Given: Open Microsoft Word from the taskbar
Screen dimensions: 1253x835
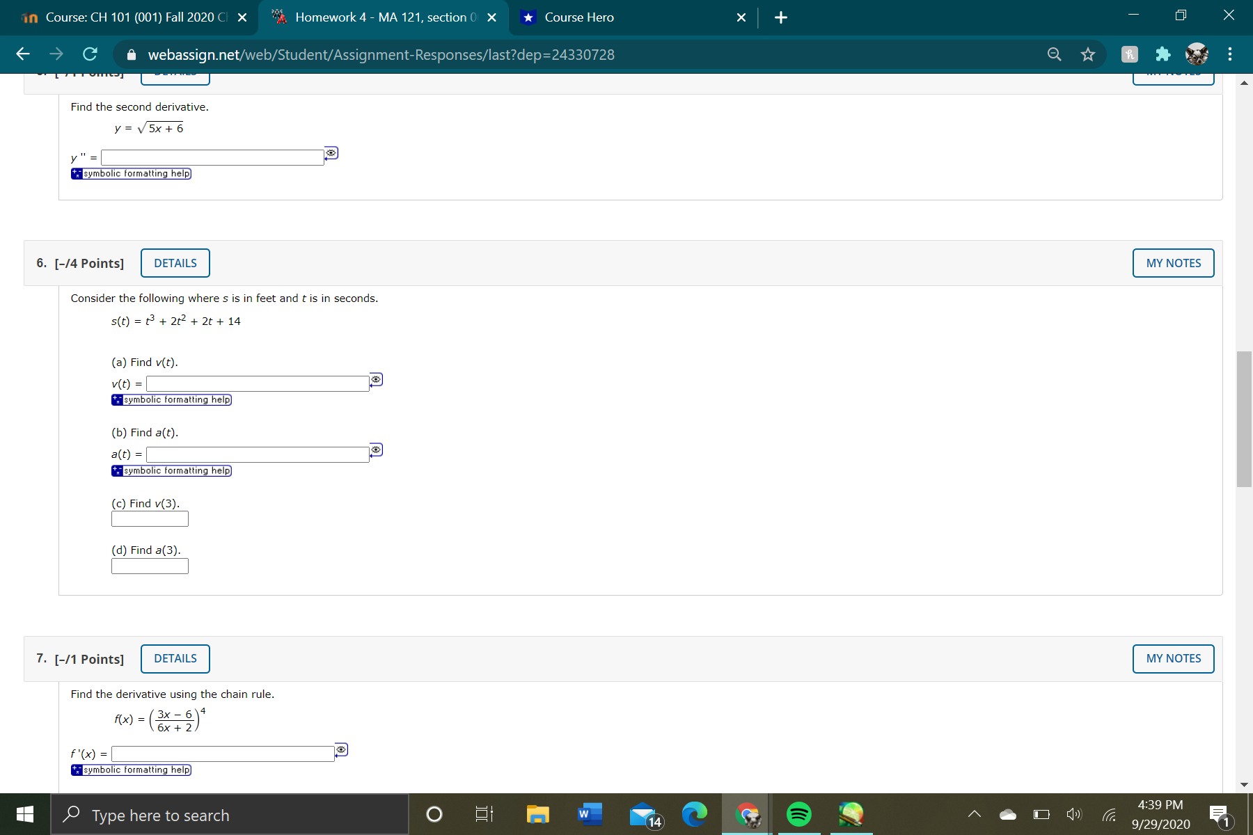Looking at the screenshot, I should (x=588, y=814).
